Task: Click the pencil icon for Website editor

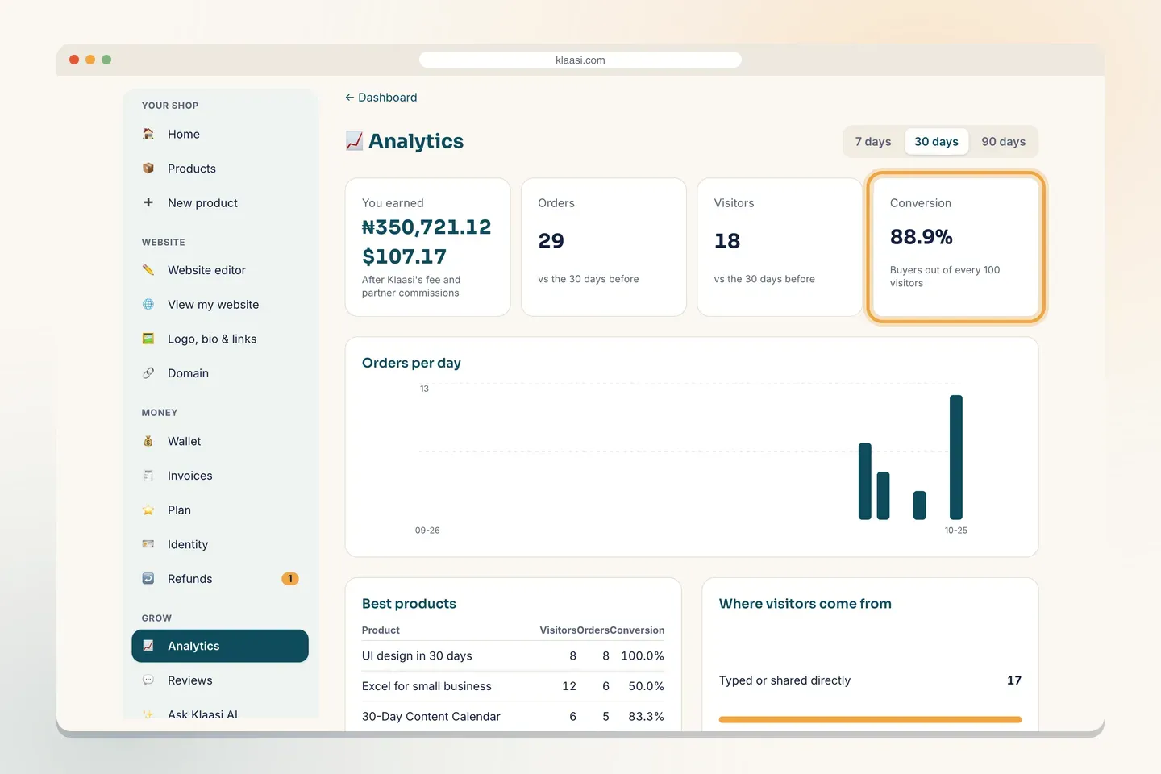Action: (x=148, y=270)
